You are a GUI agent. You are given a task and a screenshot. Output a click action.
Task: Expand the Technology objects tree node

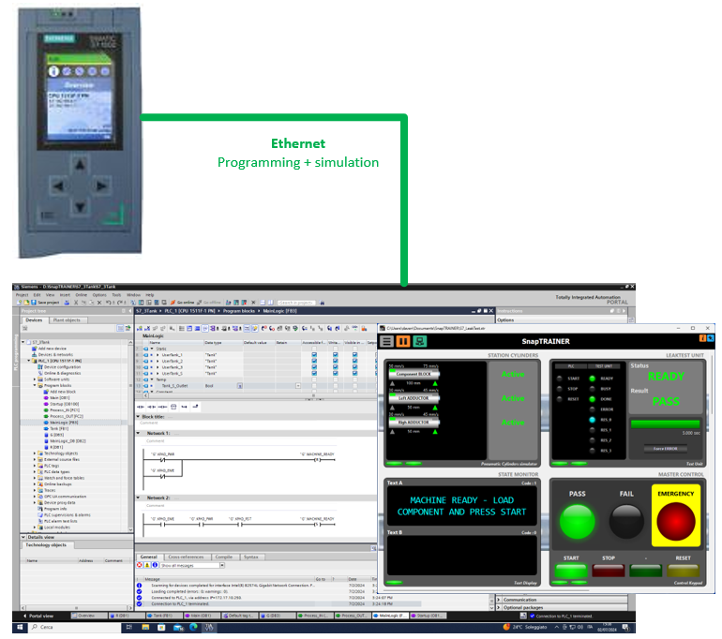tap(35, 453)
